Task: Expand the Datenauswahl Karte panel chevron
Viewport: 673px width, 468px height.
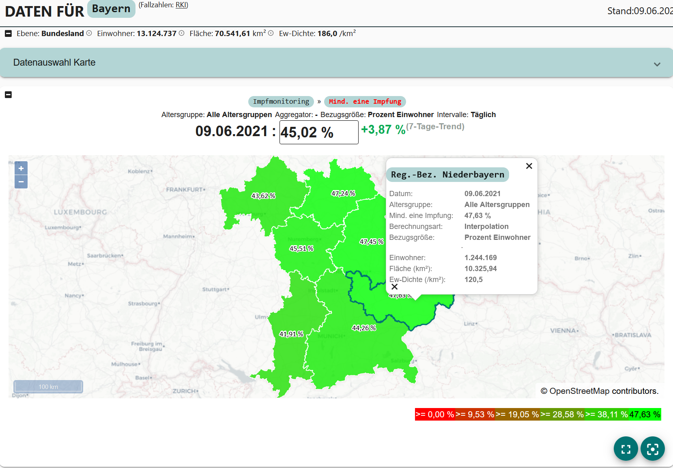Action: [x=657, y=64]
